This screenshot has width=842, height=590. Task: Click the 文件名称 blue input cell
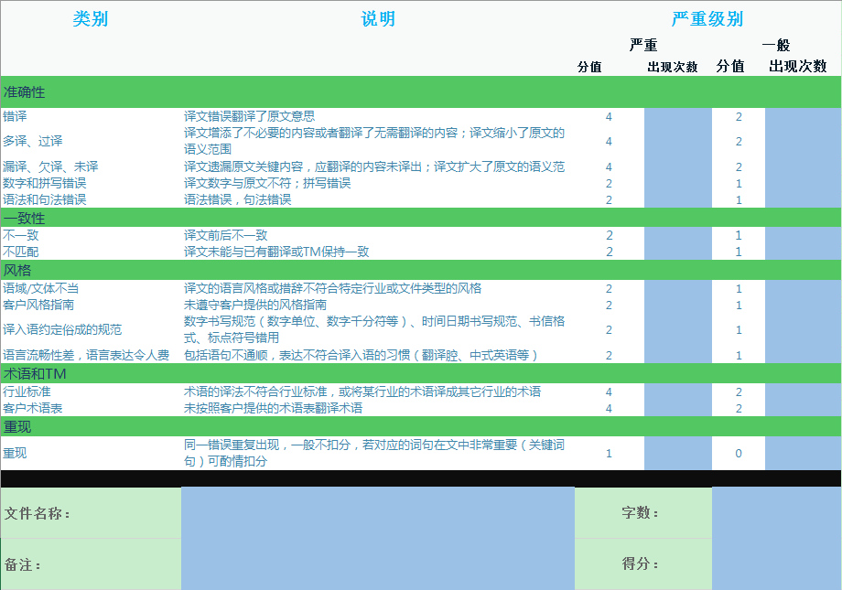(377, 513)
